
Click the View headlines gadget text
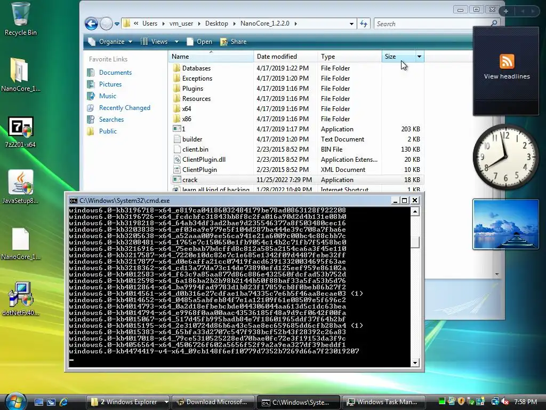coord(507,76)
